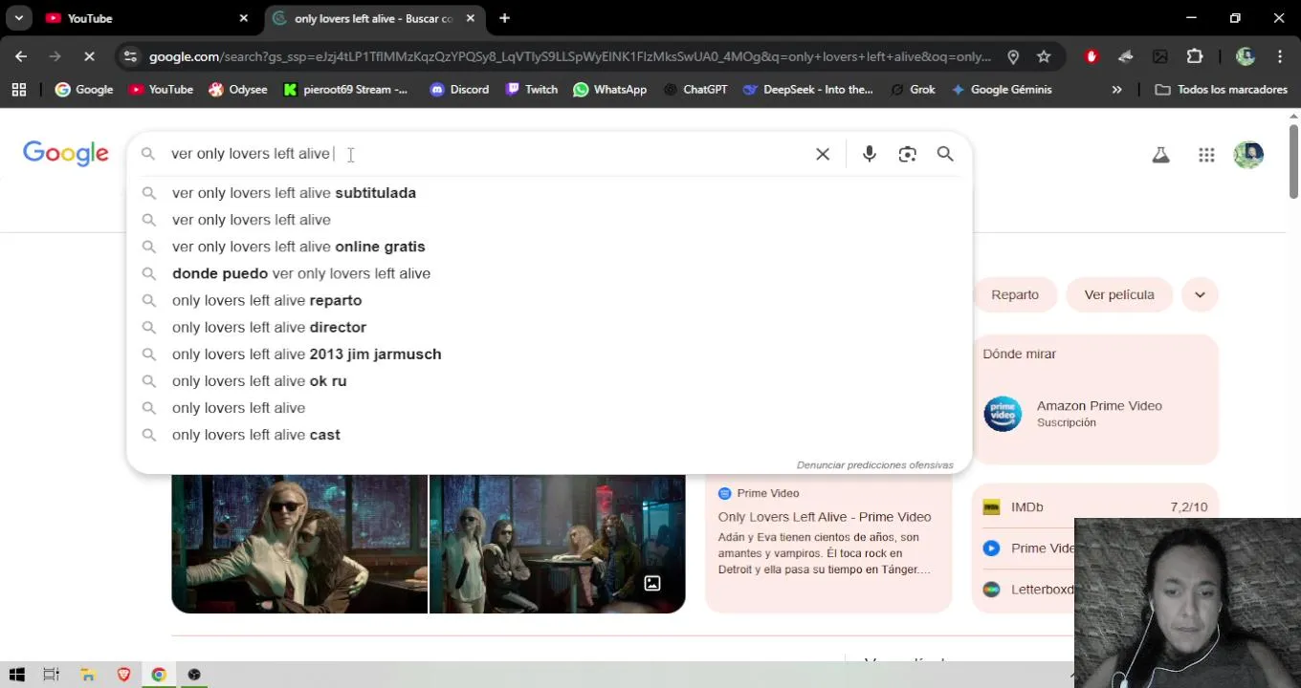Open Chrome extensions puzzle icon
The height and width of the screenshot is (688, 1301).
tap(1195, 56)
